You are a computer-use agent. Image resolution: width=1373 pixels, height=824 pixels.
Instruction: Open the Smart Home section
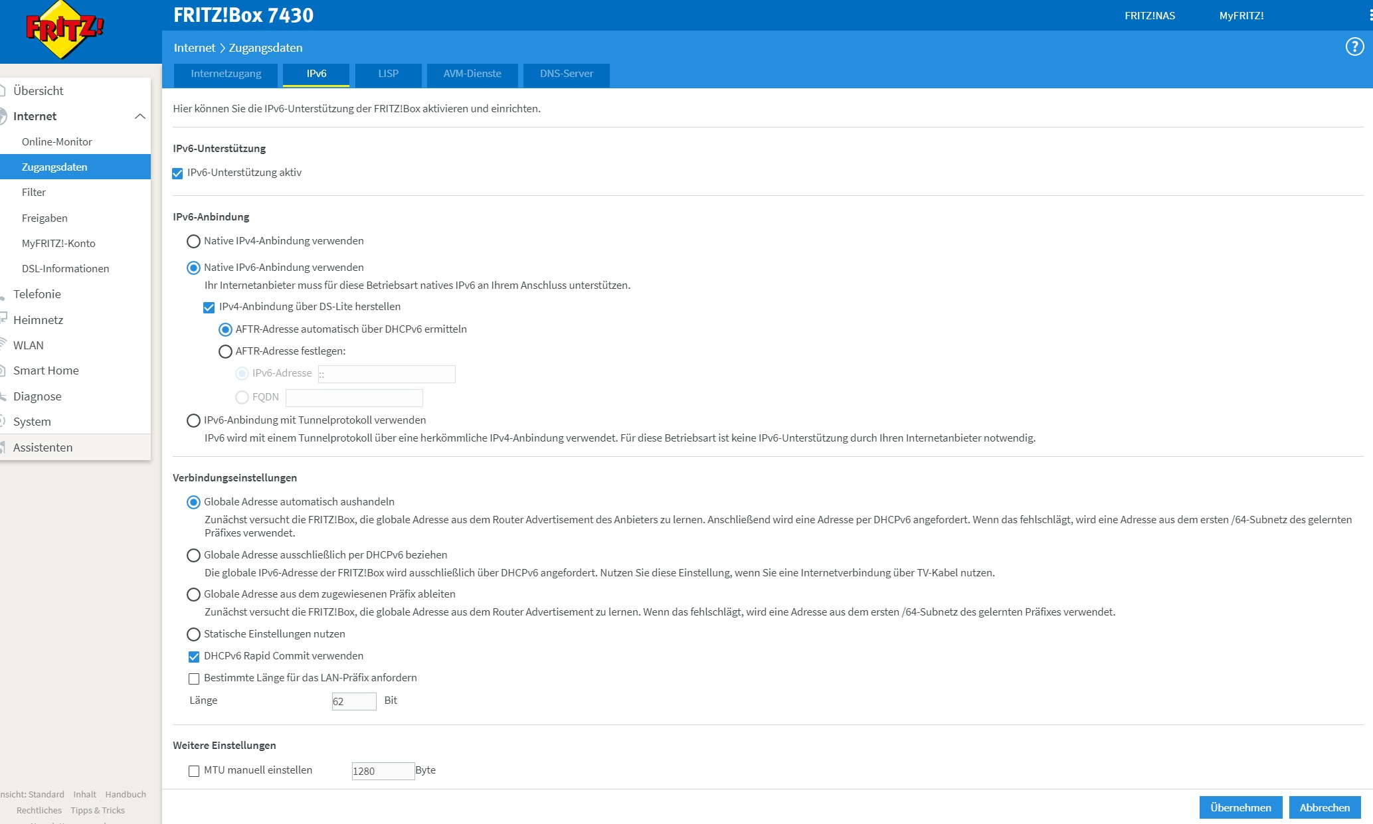[46, 371]
